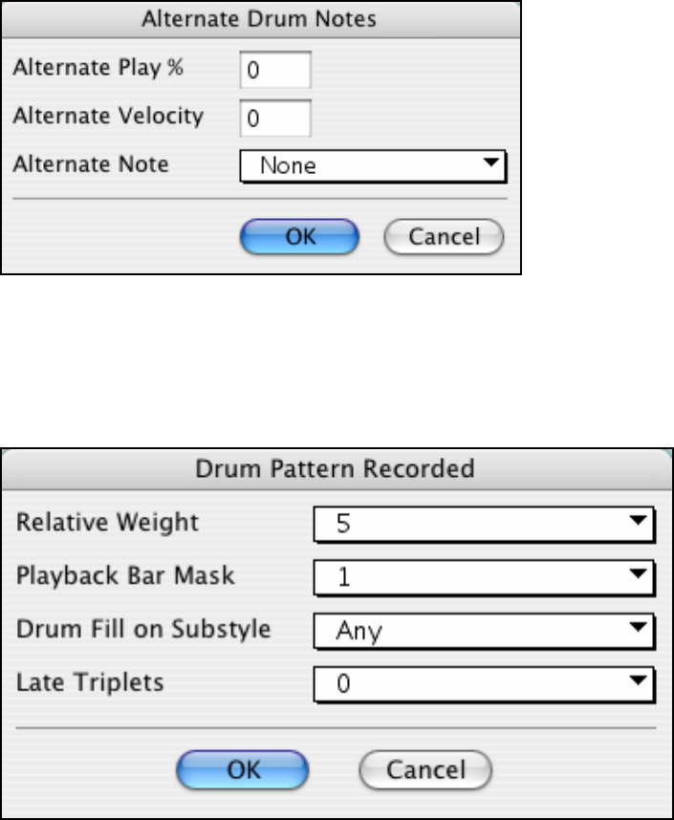
Task: Expand the Relative Weight dropdown
Action: point(484,525)
